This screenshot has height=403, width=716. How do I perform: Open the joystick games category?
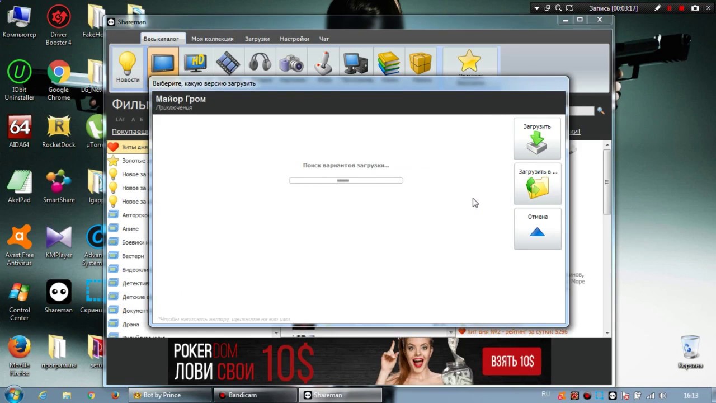point(323,63)
